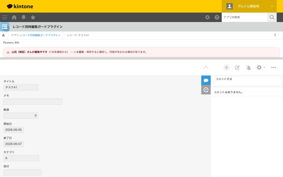This screenshot has width=283, height=177.
Task: Go to portal via header home icon
Action: [x=14, y=17]
